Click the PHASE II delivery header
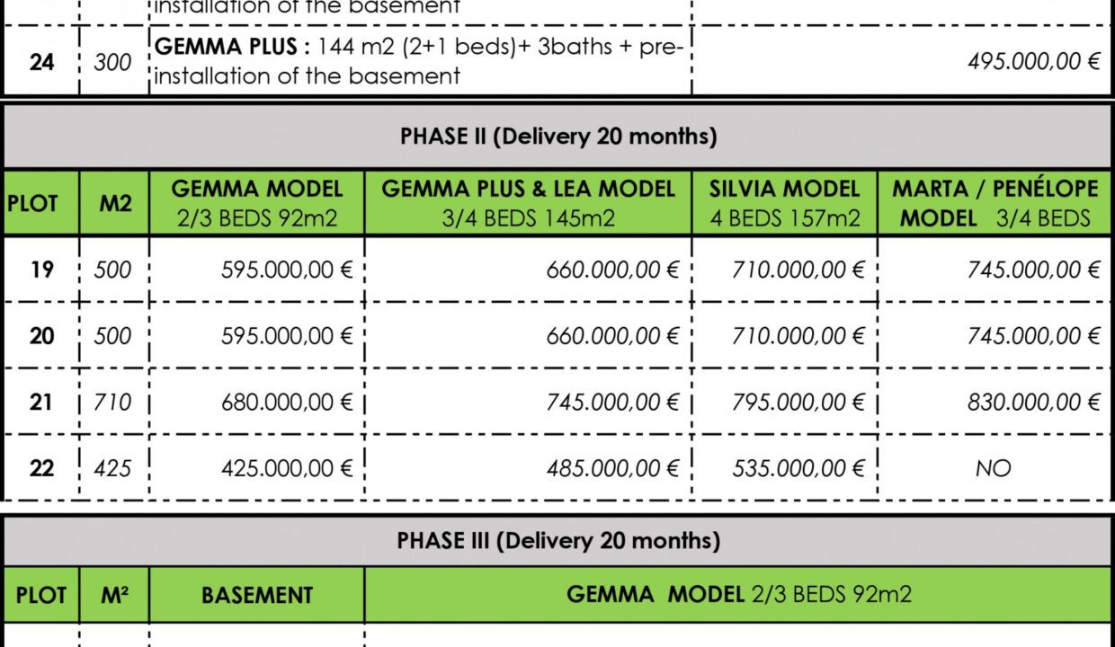 pos(557,137)
